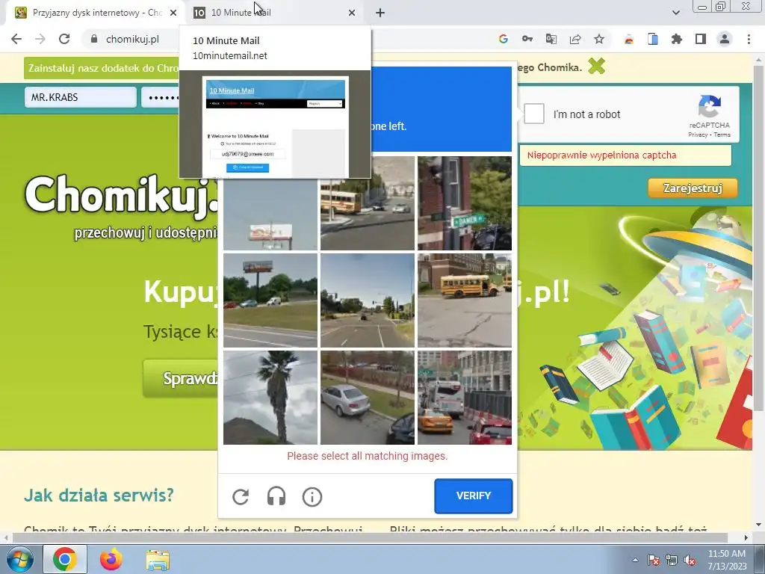
Task: Click the green Sprawdź button
Action: coord(181,378)
